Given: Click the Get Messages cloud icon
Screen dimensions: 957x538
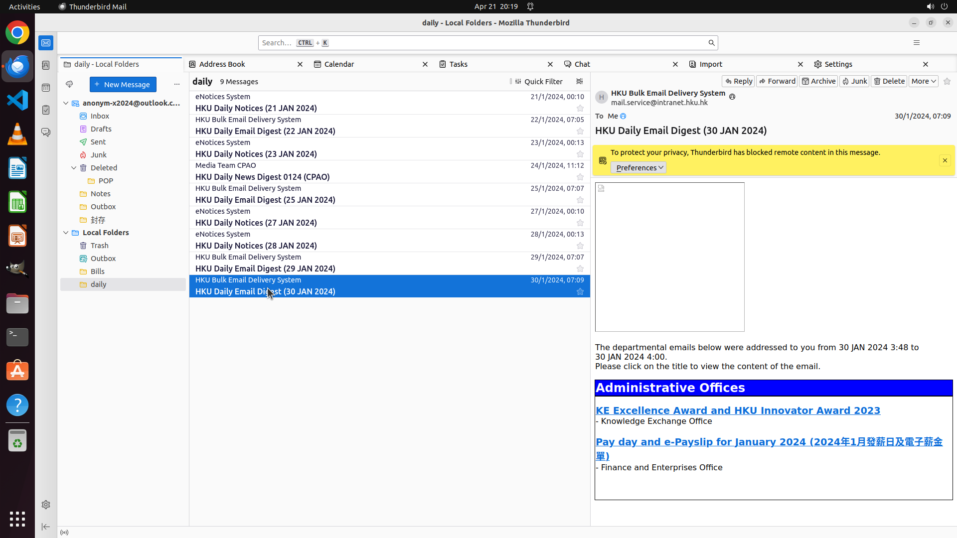Looking at the screenshot, I should click(69, 84).
